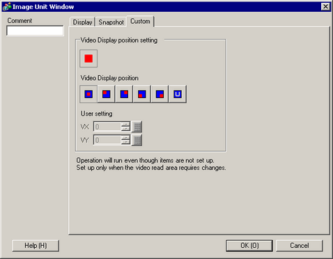Viewport: 333px width, 259px height.
Task: Select the user-defined (U) position icon
Action: coord(178,94)
